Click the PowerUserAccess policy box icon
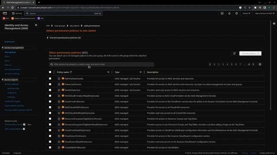Image resolution: width=277 pixels, height=155 pixels. point(63,84)
